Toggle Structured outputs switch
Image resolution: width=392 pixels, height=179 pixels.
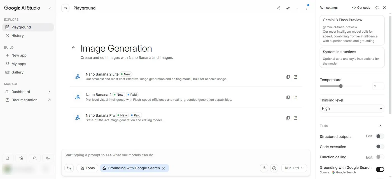pos(380,136)
